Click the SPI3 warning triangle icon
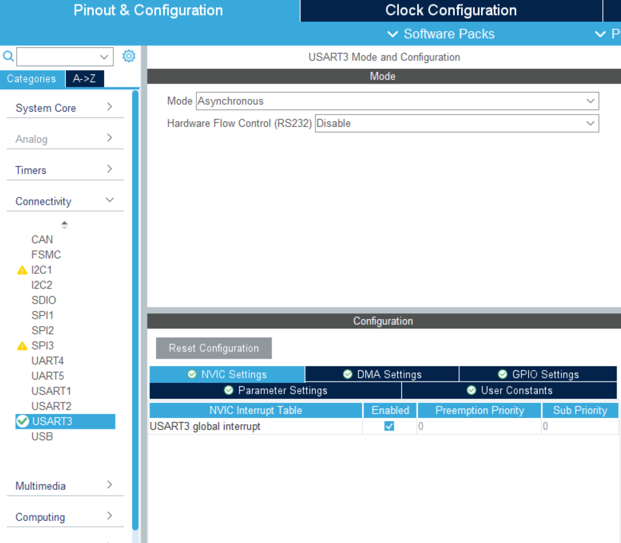The height and width of the screenshot is (543, 621). tap(22, 346)
